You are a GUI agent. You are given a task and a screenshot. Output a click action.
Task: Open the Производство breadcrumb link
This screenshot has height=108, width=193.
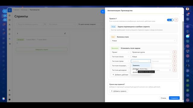point(35,10)
